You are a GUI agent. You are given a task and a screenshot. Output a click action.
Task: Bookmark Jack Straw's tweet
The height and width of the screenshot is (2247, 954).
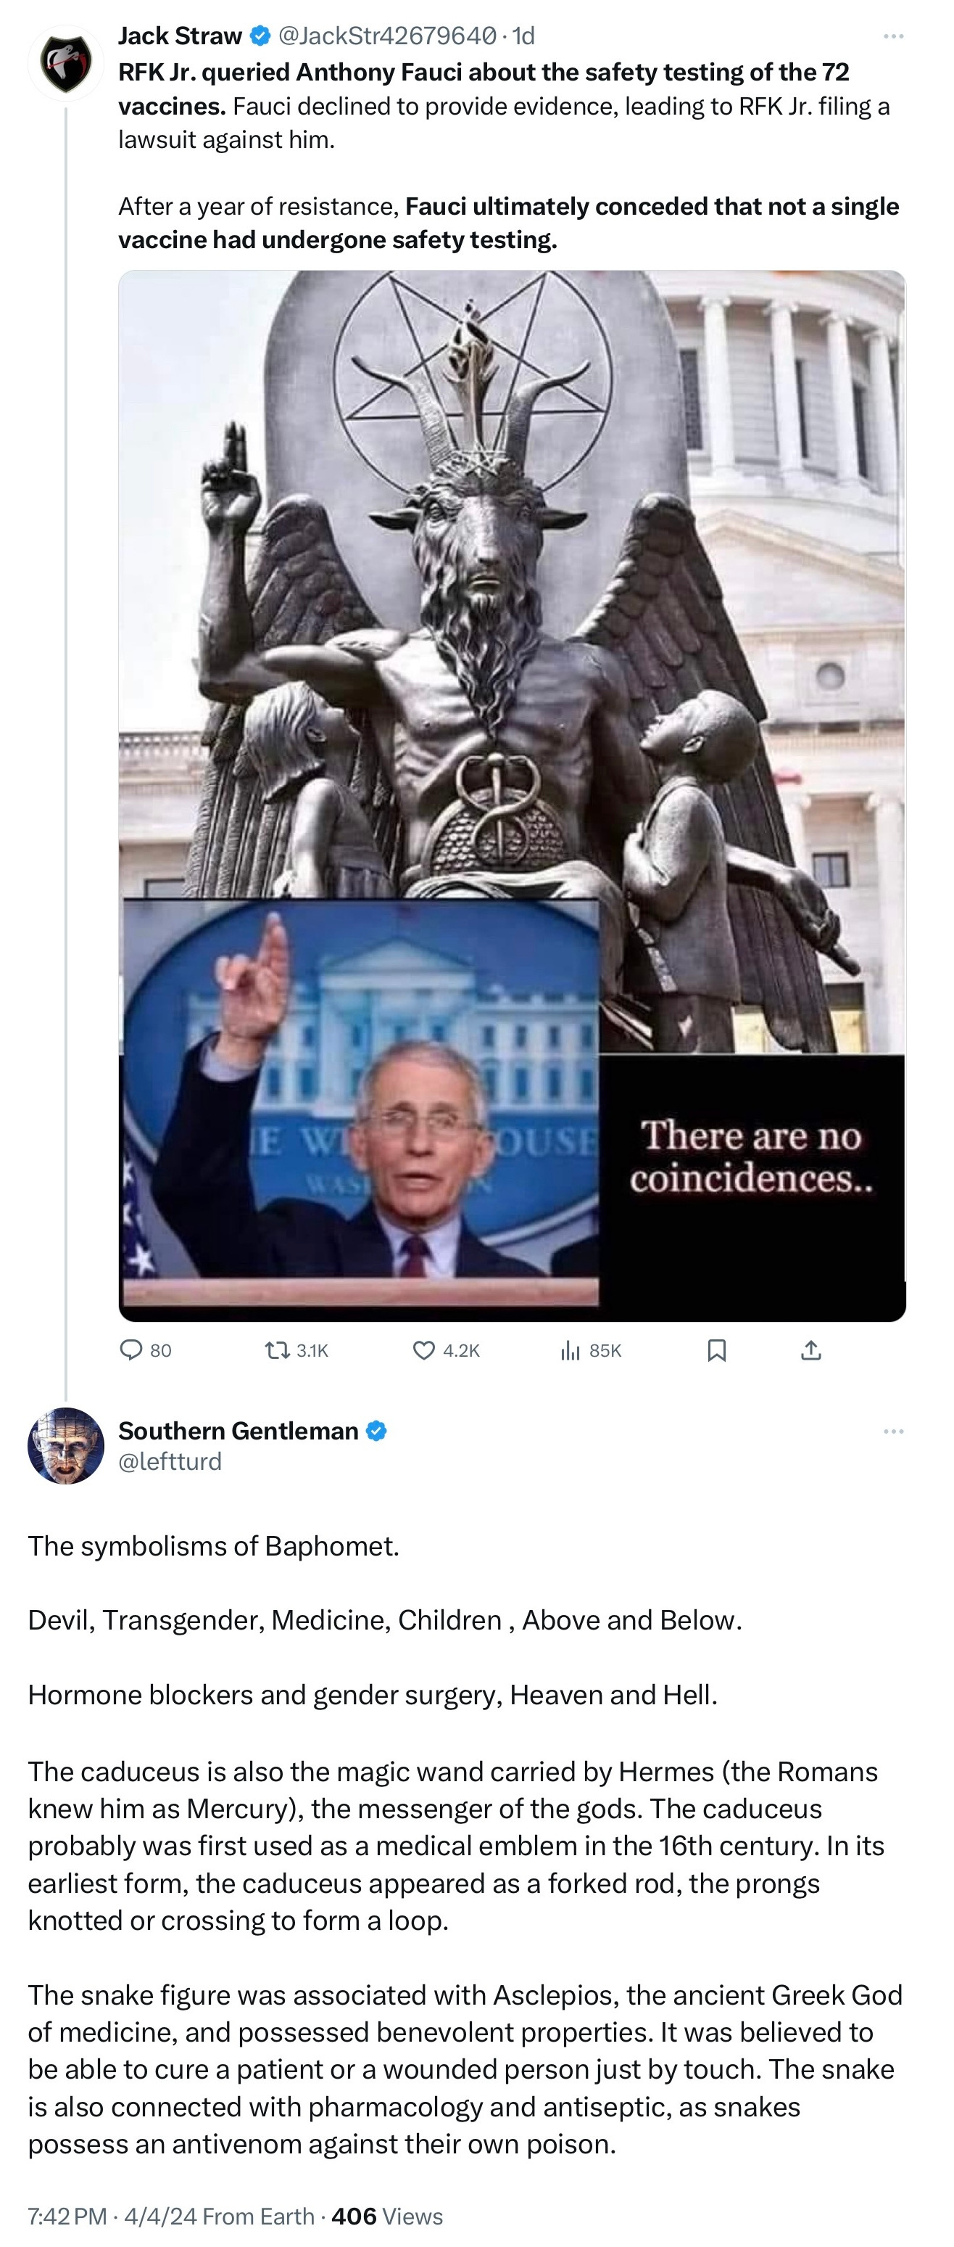coord(716,1350)
